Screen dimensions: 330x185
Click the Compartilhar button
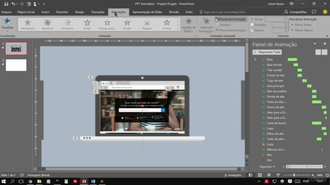pyautogui.click(x=295, y=12)
